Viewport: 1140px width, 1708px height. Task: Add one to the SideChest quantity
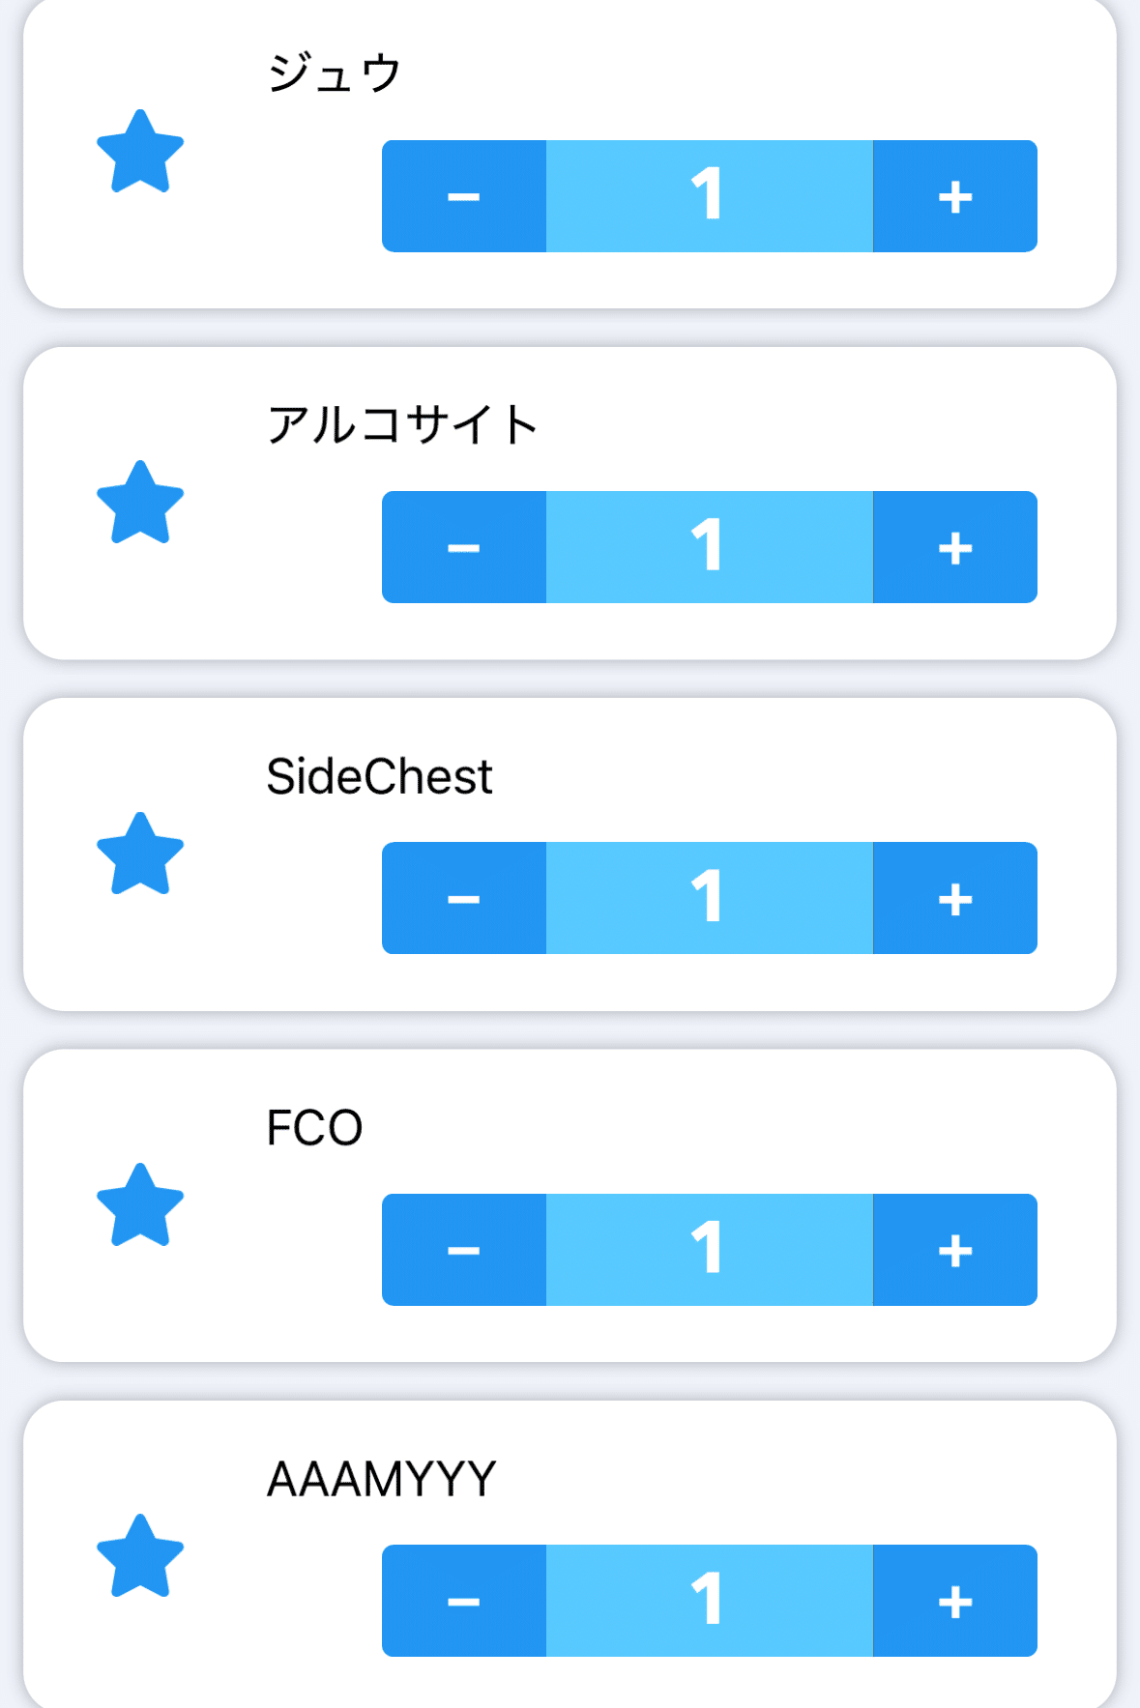954,898
